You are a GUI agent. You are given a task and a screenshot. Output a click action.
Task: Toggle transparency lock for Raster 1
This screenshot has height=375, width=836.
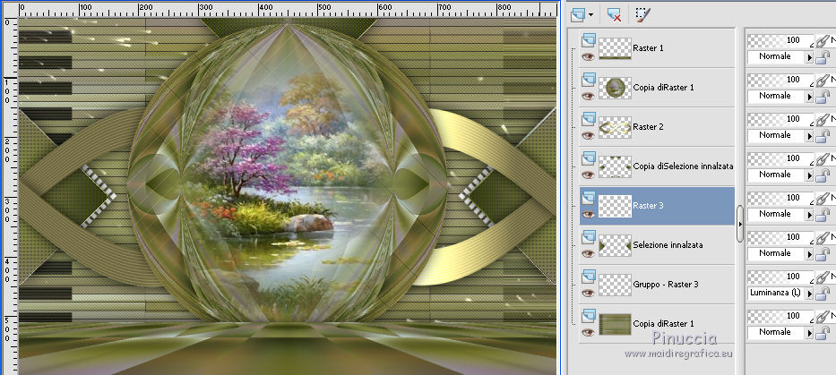pyautogui.click(x=823, y=57)
